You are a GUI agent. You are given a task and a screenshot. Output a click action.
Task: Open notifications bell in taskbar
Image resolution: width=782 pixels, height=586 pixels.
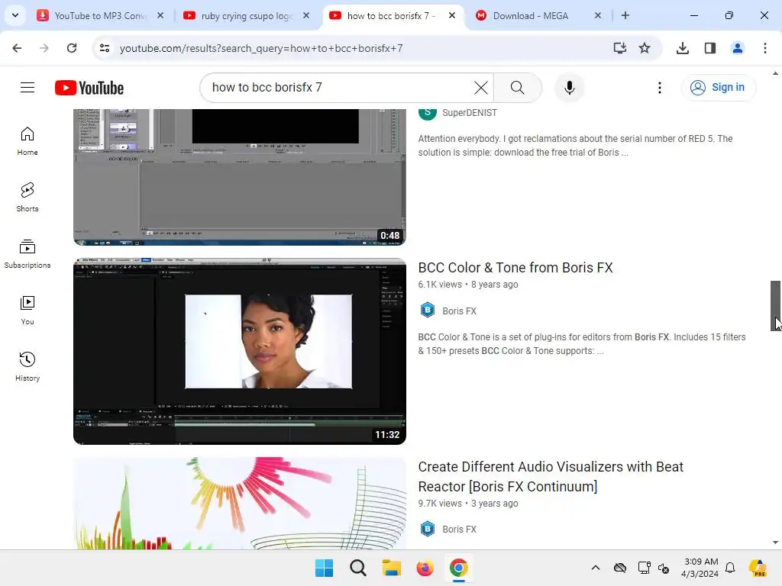pos(730,568)
